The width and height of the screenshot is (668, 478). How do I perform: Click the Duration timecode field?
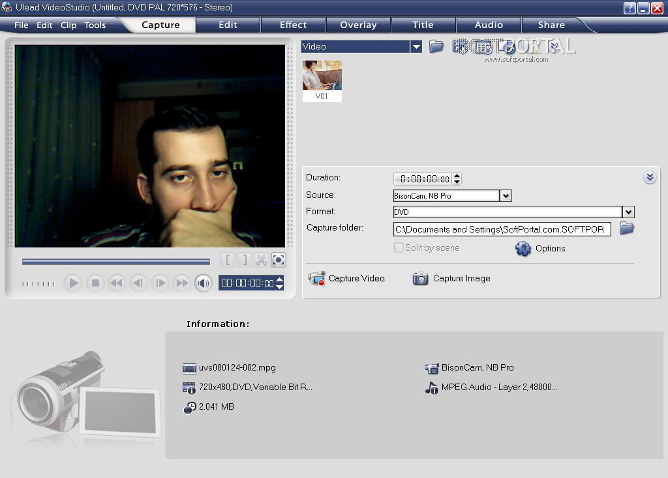tap(423, 179)
